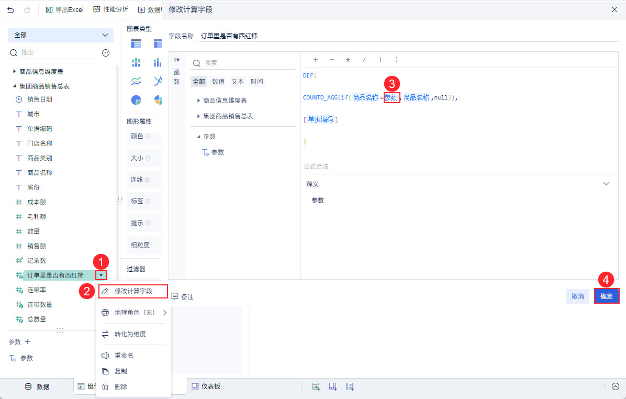
Task: Select the pie chart type icon
Action: click(136, 100)
